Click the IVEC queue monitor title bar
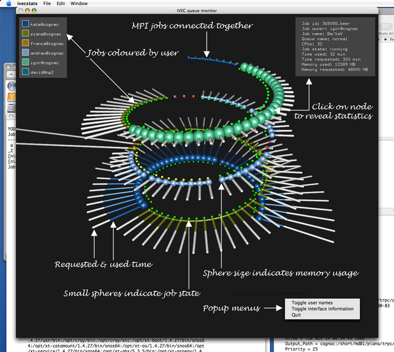 (x=197, y=10)
